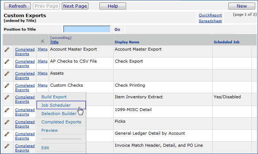This screenshot has height=154, width=258.
Task: Go to Next Page
Action: coord(75,6)
